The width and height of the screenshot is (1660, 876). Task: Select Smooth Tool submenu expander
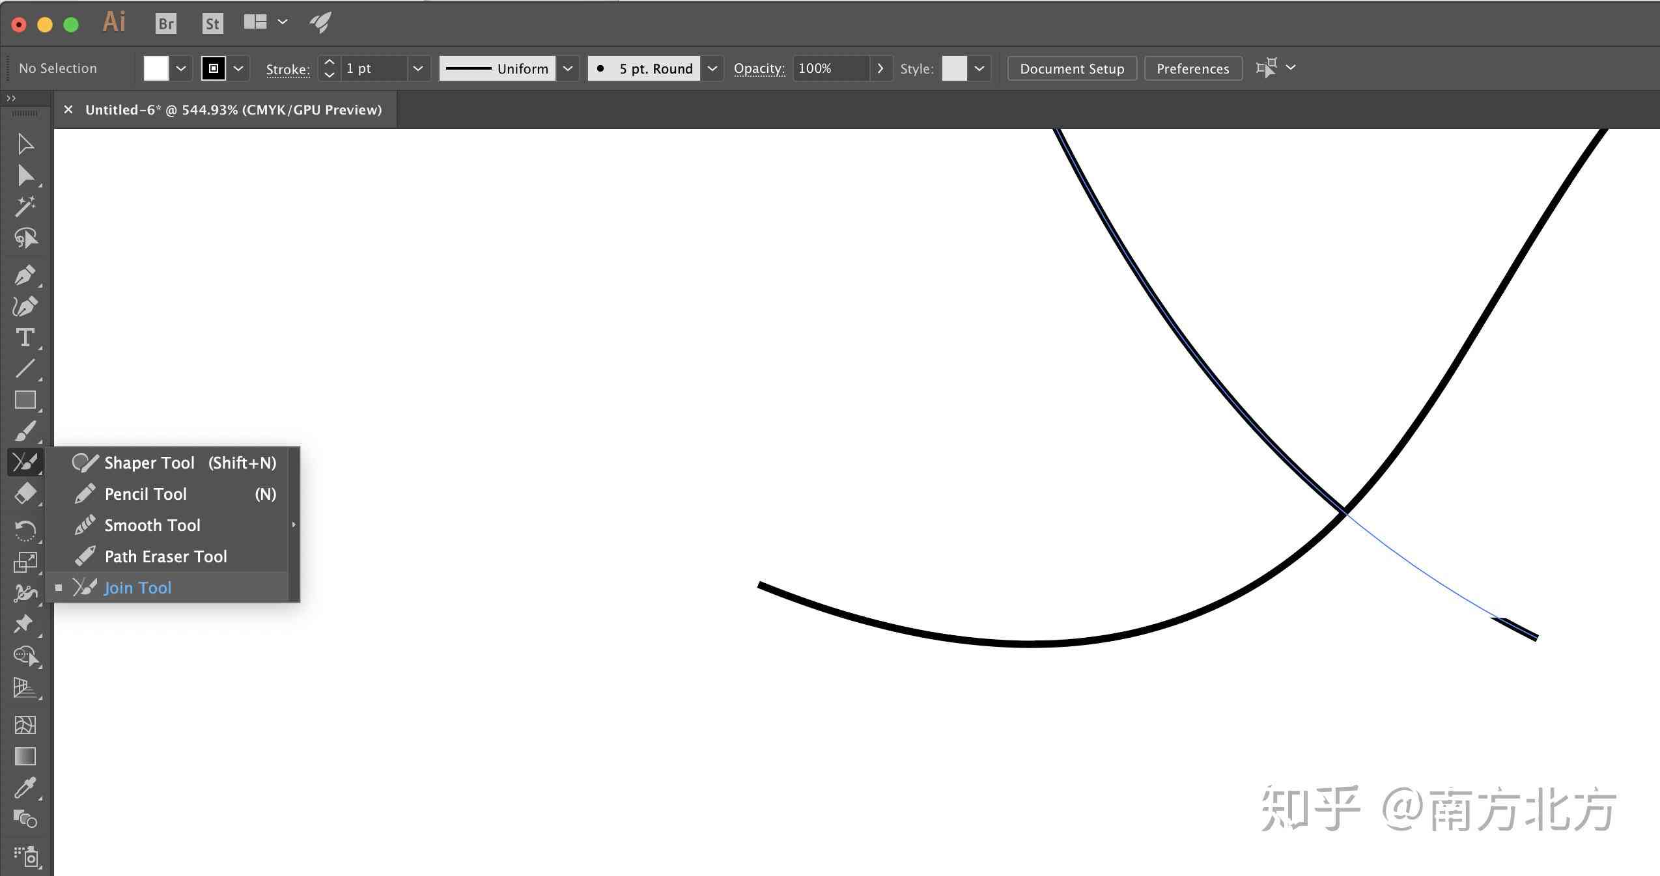292,525
